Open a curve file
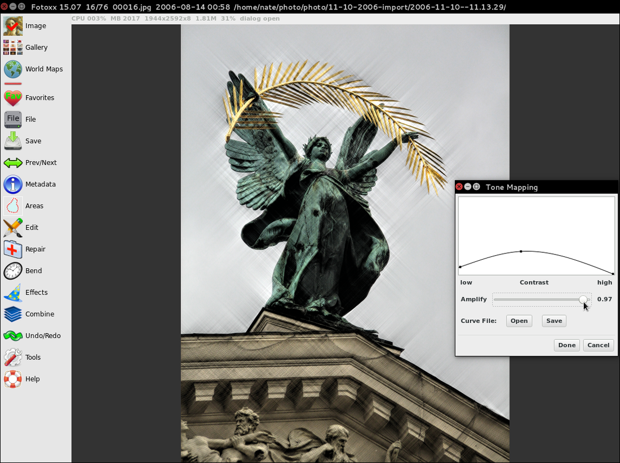620x463 pixels. tap(519, 321)
